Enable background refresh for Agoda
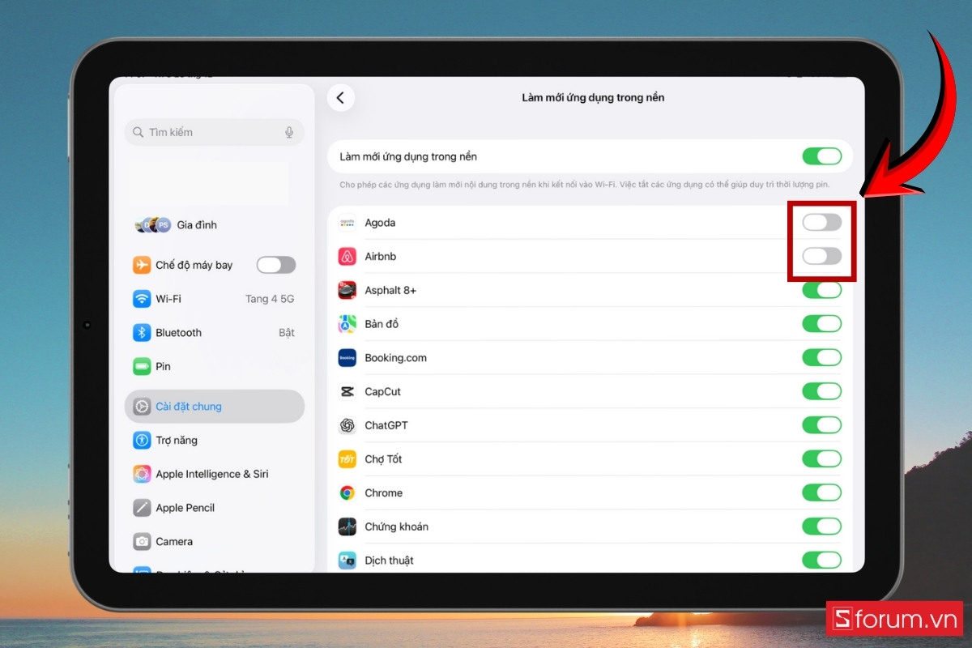Viewport: 972px width, 648px height. tap(822, 223)
